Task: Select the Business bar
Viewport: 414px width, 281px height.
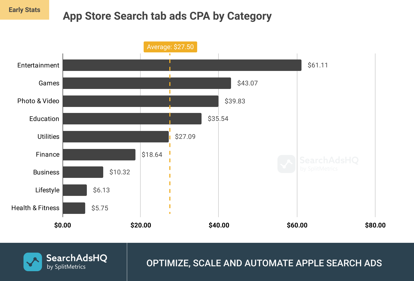Action: tap(83, 172)
